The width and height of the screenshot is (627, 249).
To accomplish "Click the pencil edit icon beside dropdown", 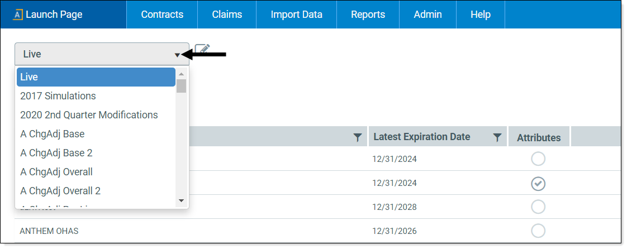I will coord(202,51).
